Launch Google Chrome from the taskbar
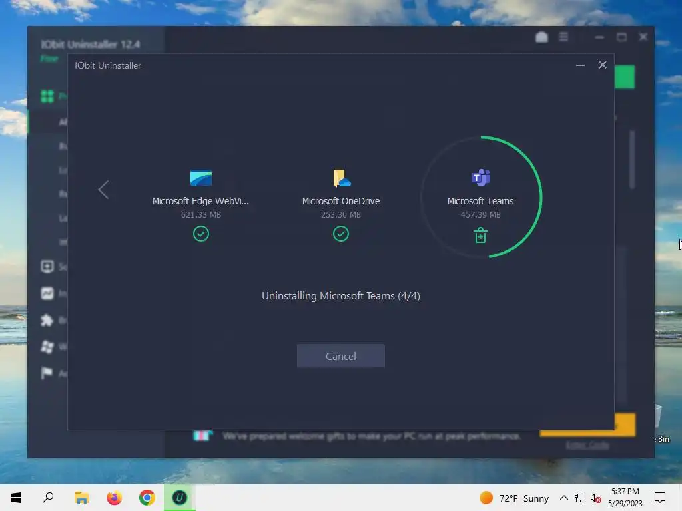The width and height of the screenshot is (682, 511). (147, 498)
